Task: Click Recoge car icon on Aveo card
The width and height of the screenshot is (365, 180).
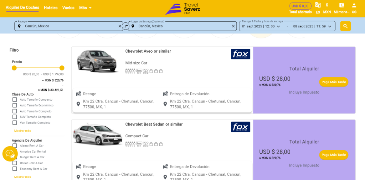Action: point(78,94)
